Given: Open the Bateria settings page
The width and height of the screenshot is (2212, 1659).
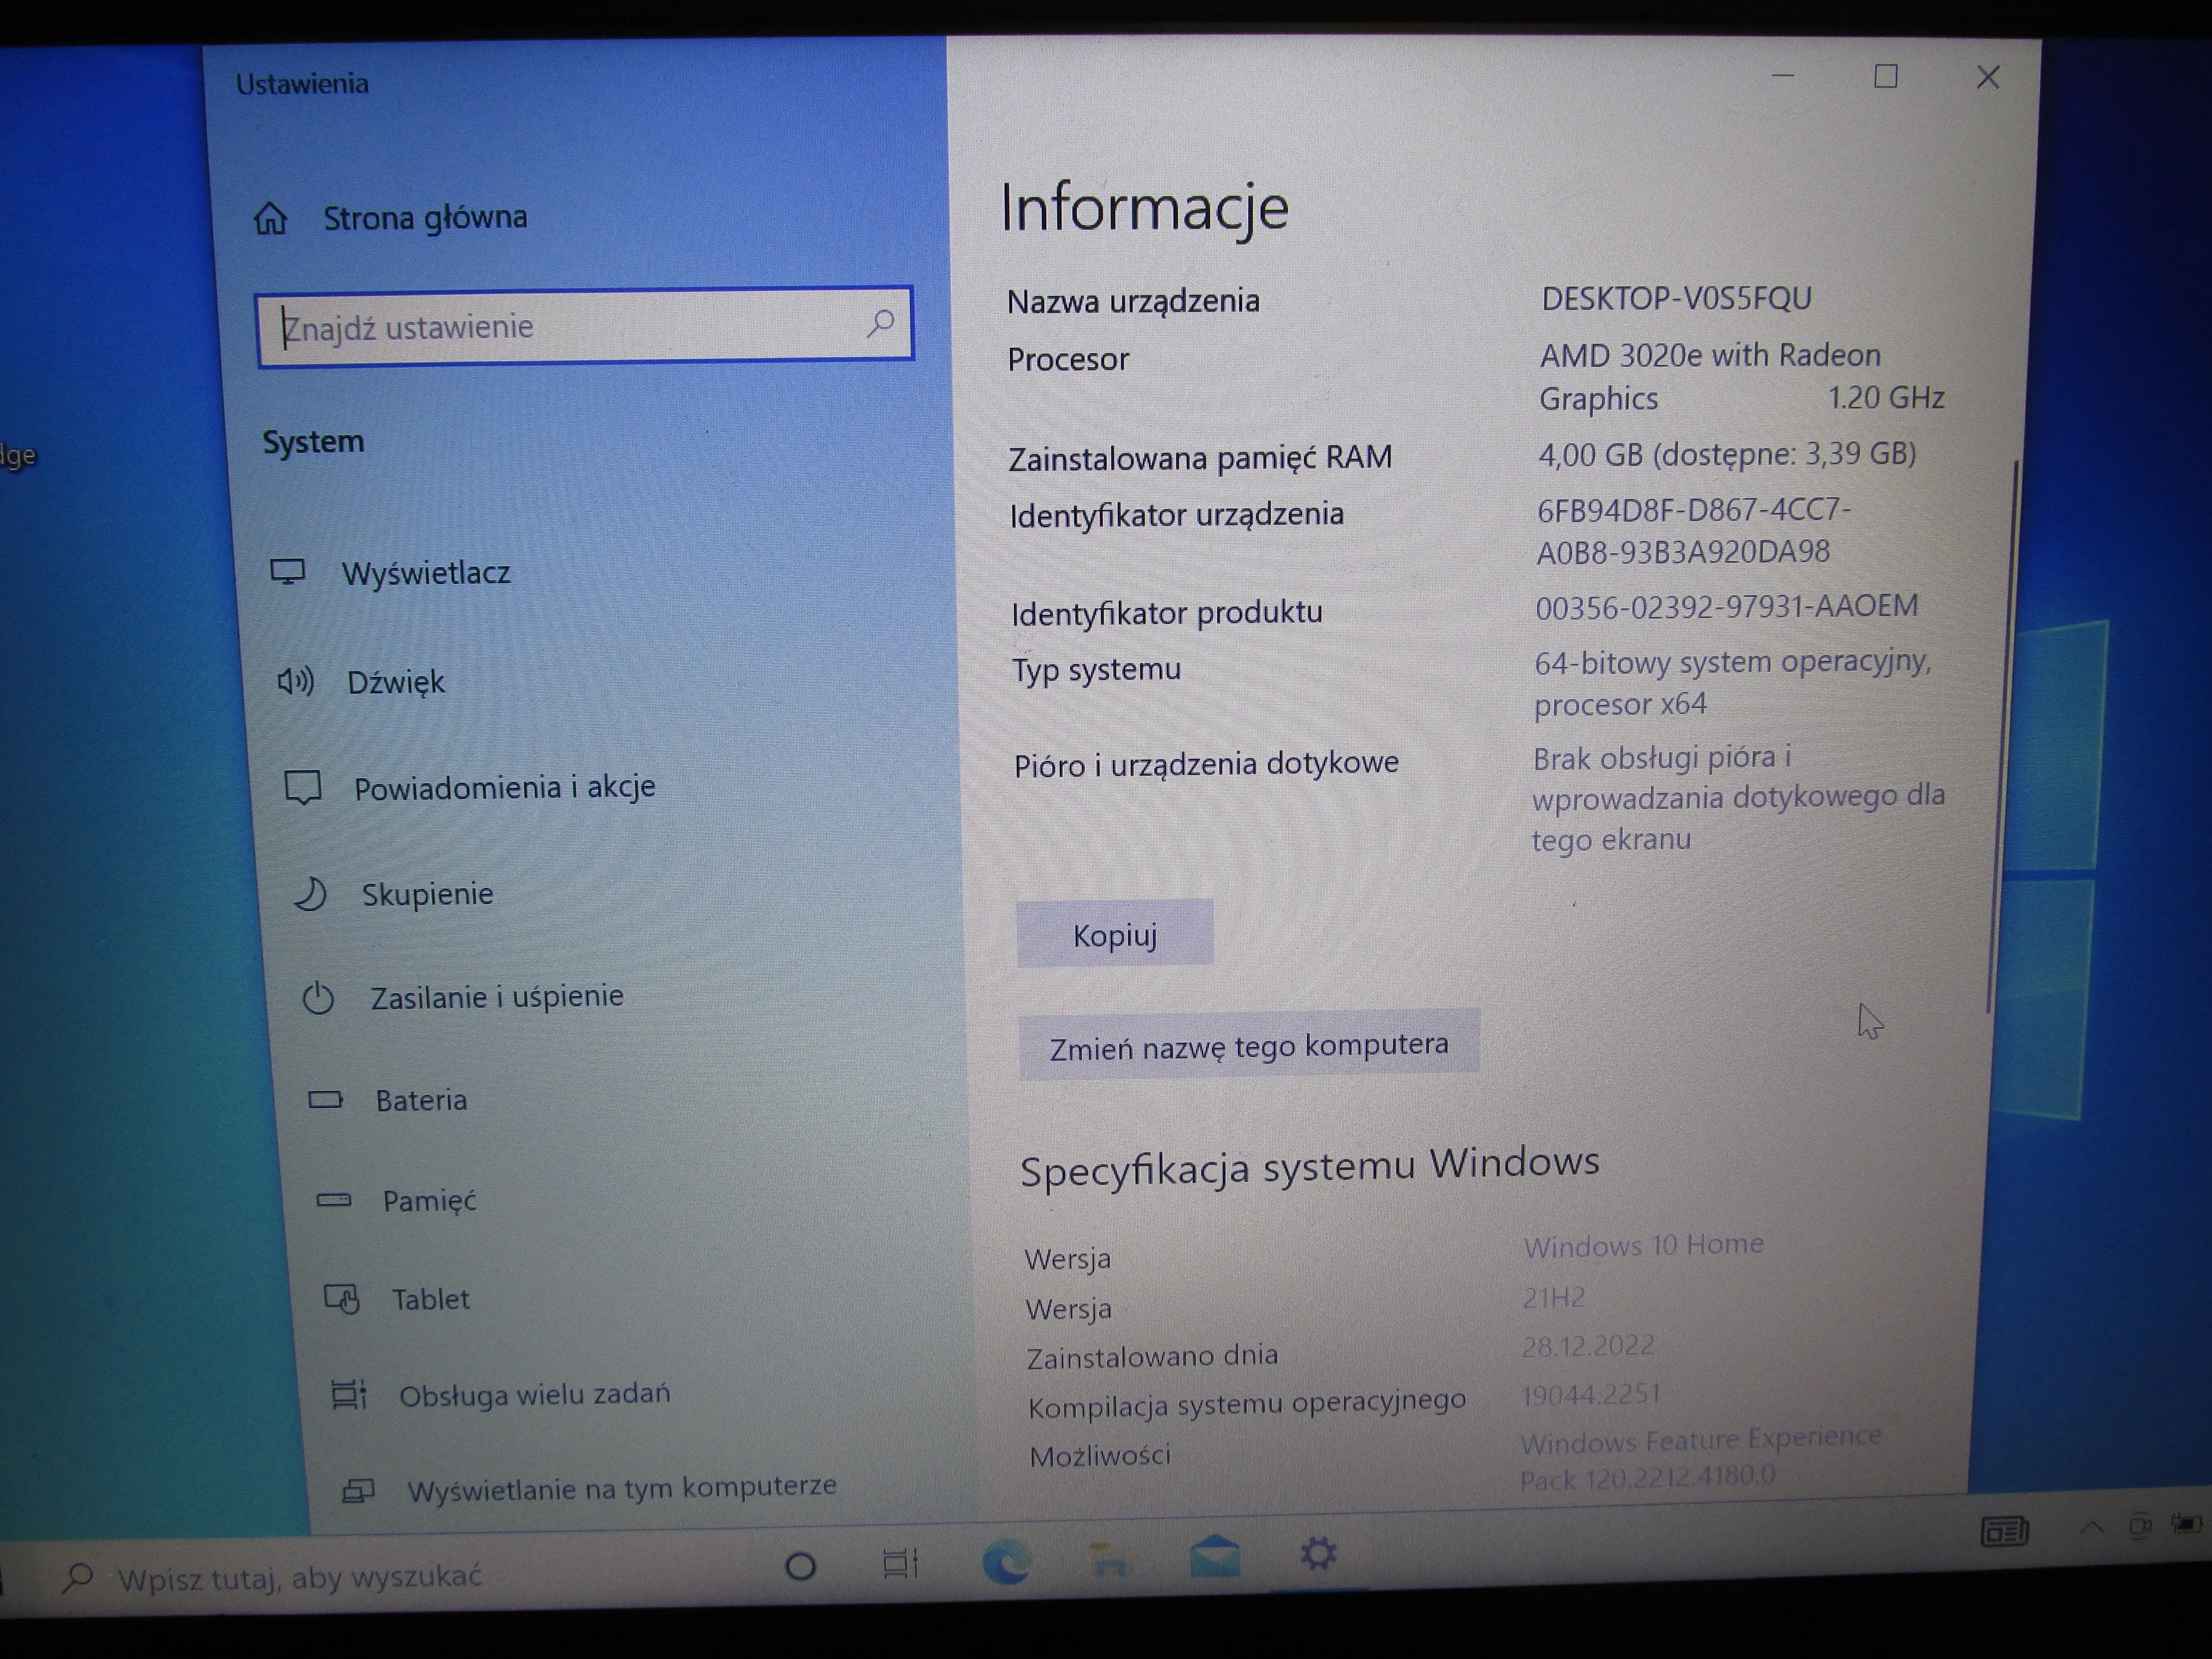Looking at the screenshot, I should (421, 1100).
